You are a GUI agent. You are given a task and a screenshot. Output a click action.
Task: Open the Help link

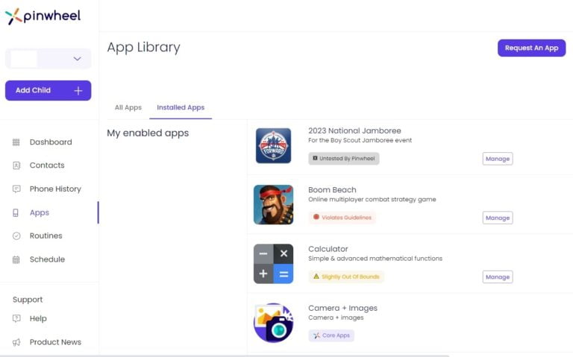tap(38, 319)
